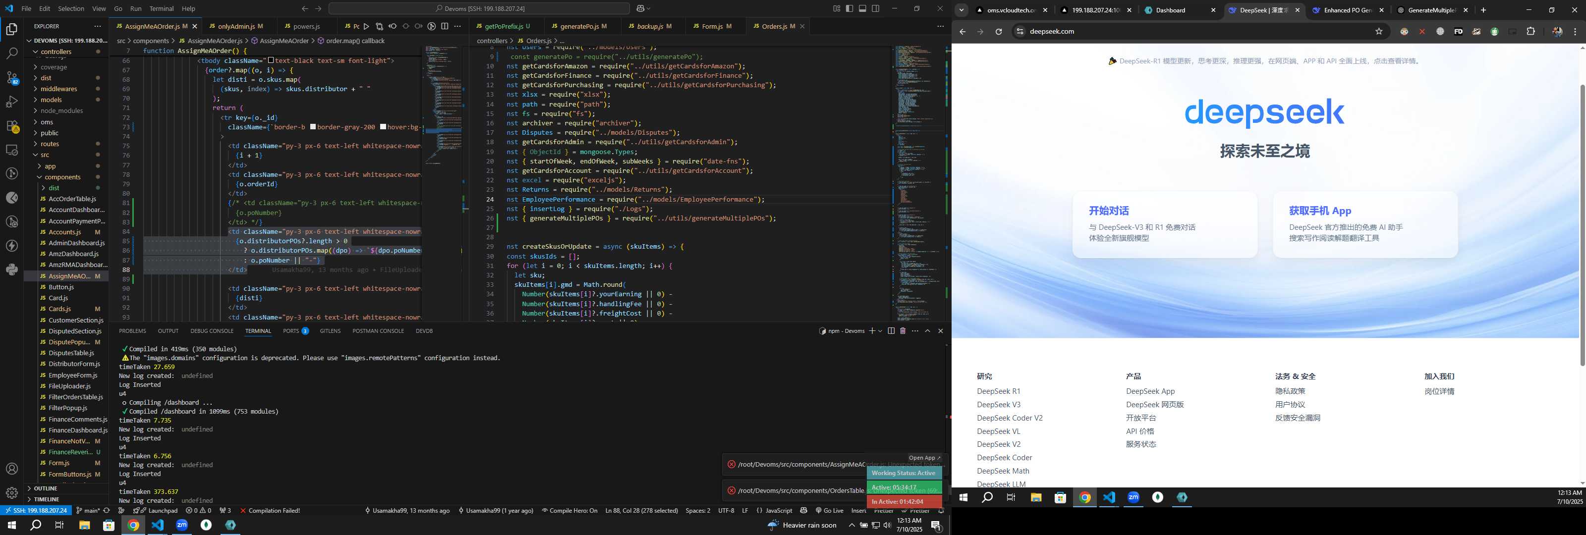Toggle Panel layout icon in title bar
Screen dimensions: 1586x535
click(862, 8)
